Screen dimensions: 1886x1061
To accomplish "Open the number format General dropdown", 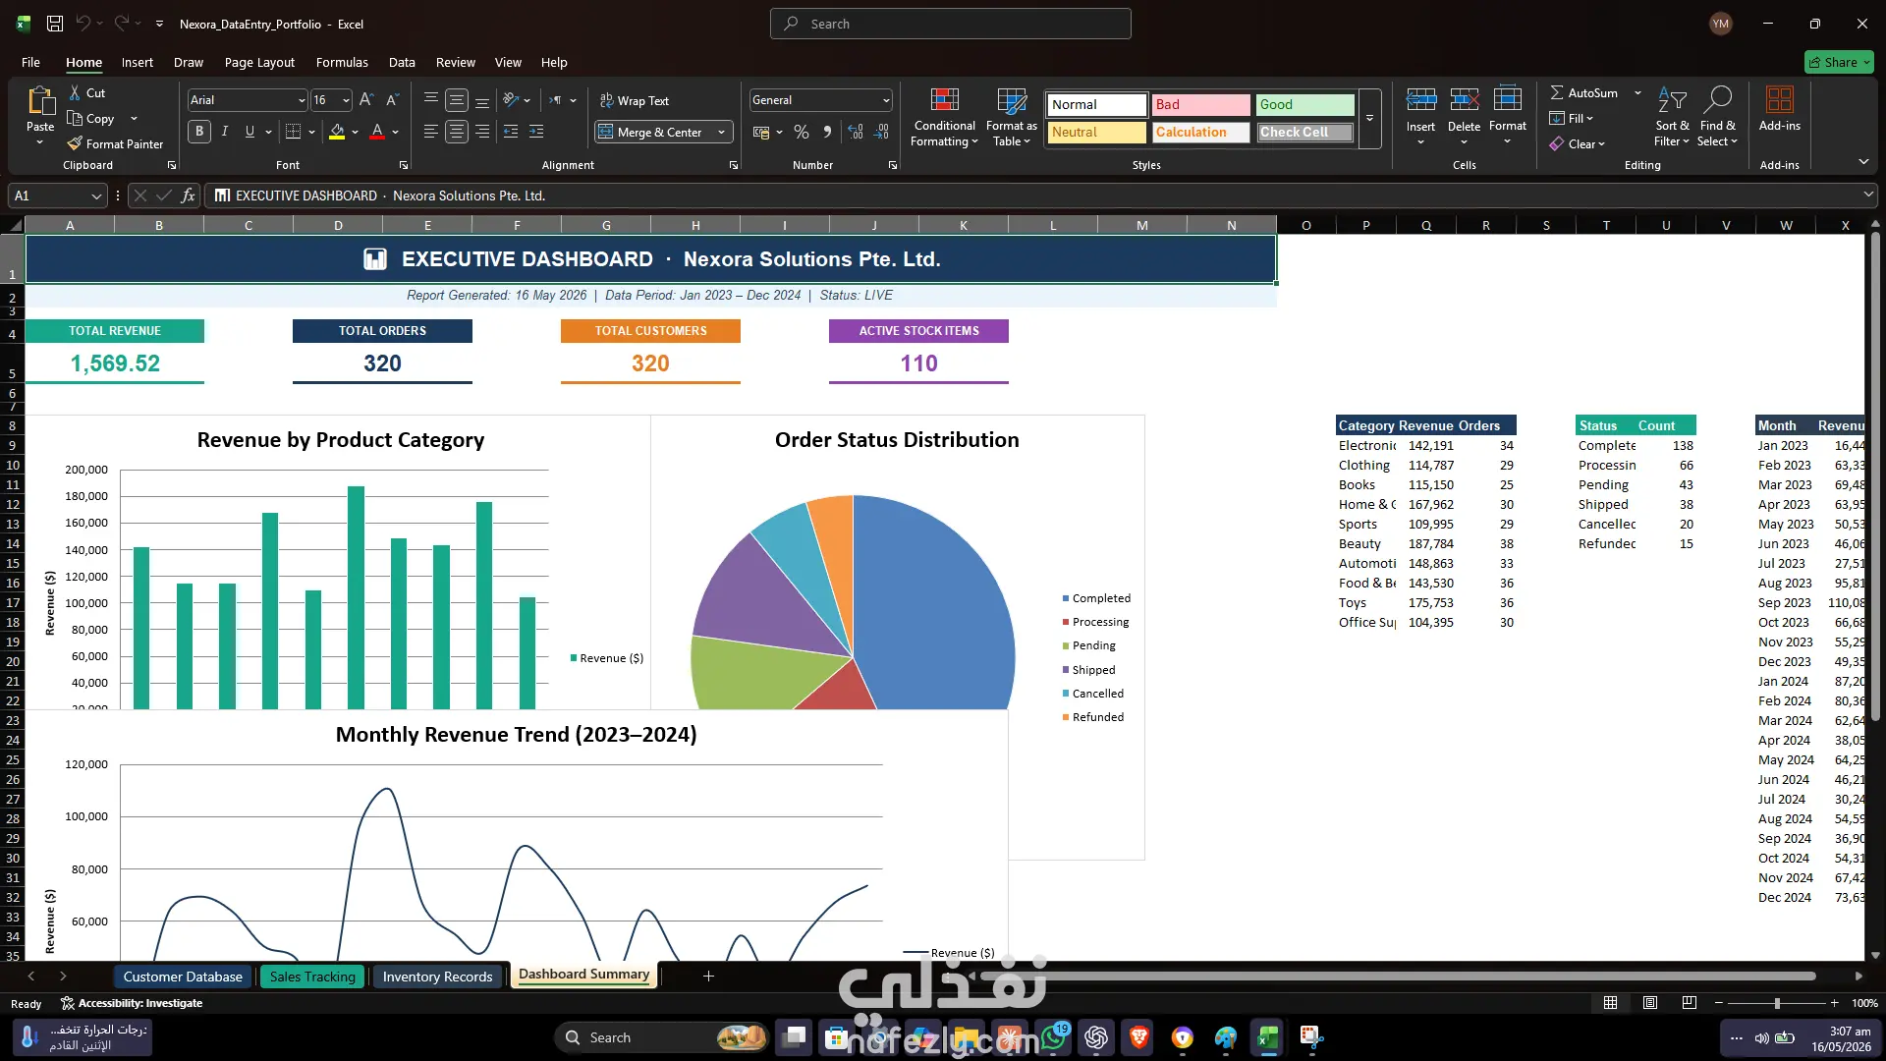I will 885,100.
